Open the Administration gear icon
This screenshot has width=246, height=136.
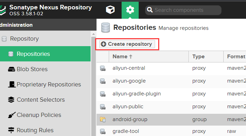pyautogui.click(x=130, y=10)
